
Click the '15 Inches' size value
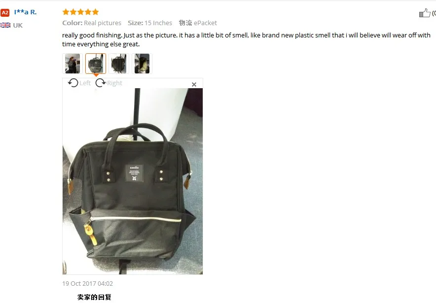(x=158, y=23)
